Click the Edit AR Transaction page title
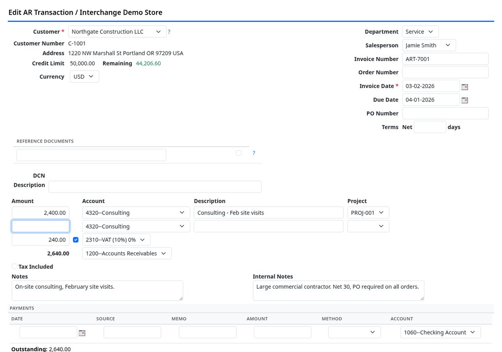 (85, 12)
